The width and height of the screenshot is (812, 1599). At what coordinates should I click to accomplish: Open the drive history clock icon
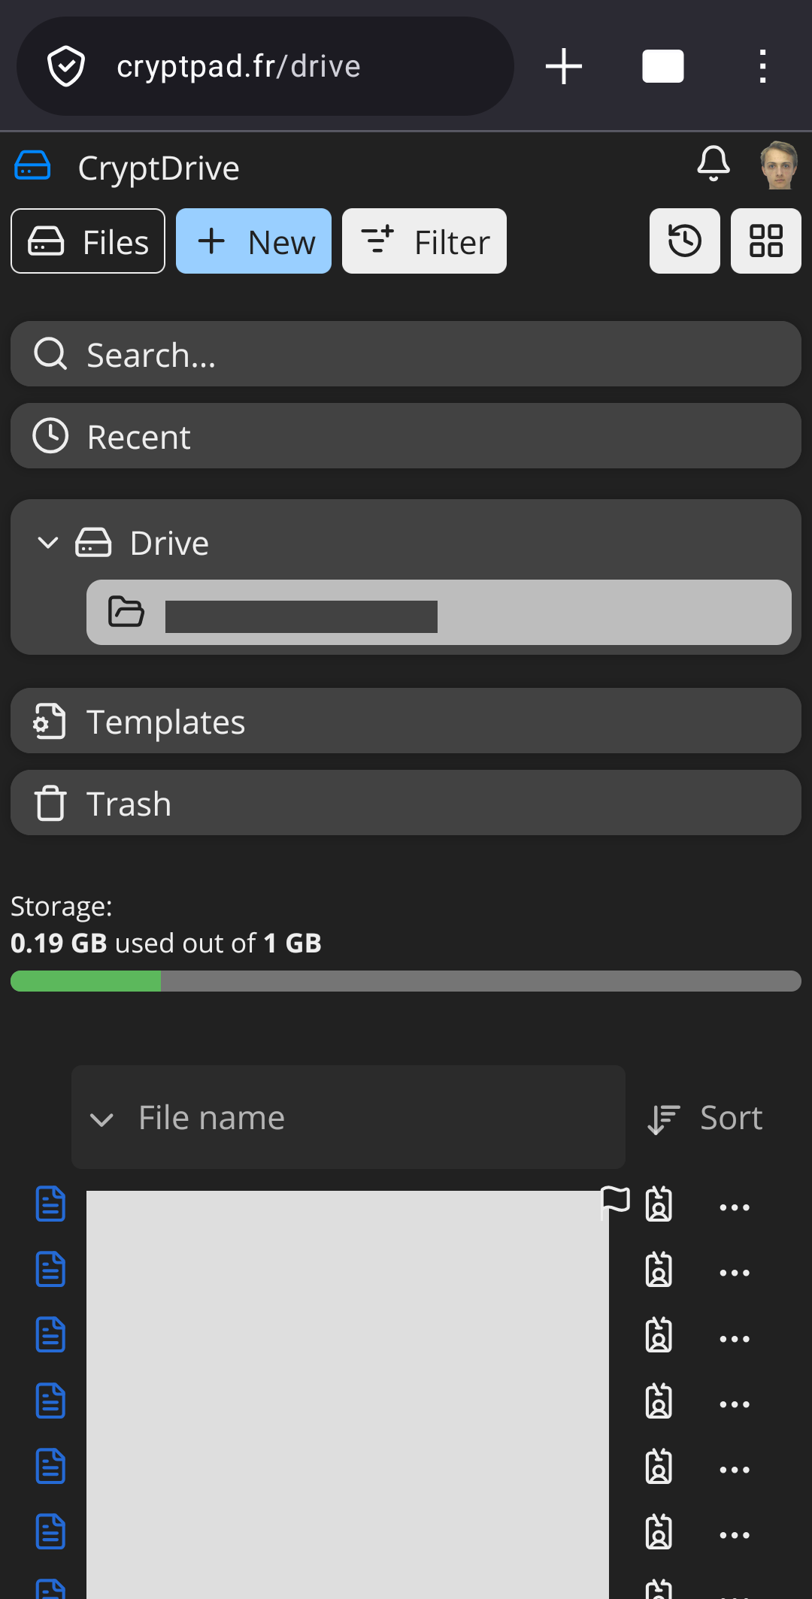[684, 241]
